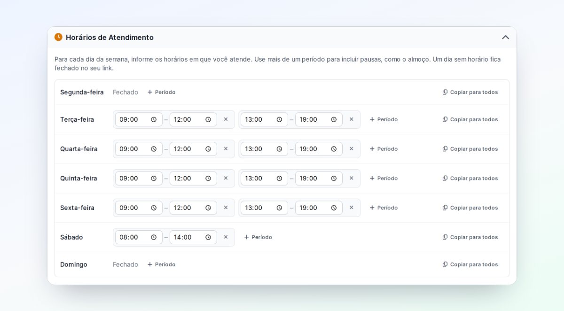Remove Quinta-feira 09:00–12:00 period
Viewport: 564px width, 311px height.
(x=226, y=179)
